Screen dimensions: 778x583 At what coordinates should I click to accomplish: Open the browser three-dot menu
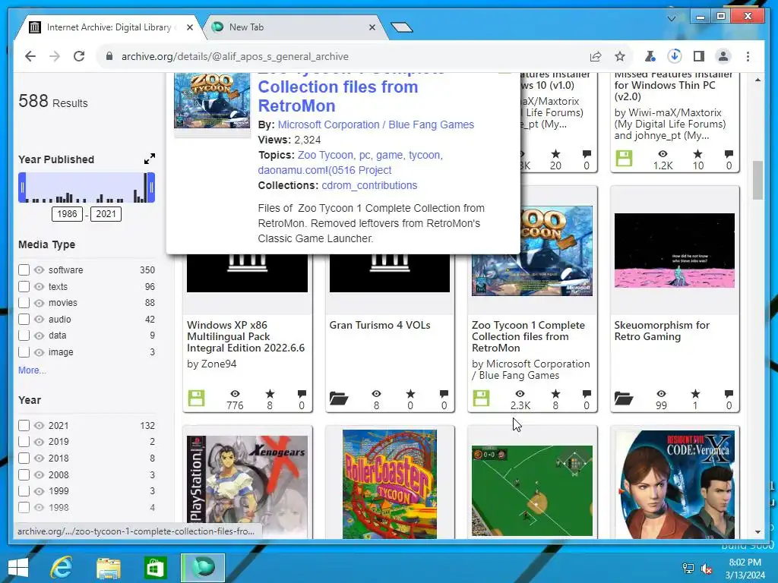(748, 56)
